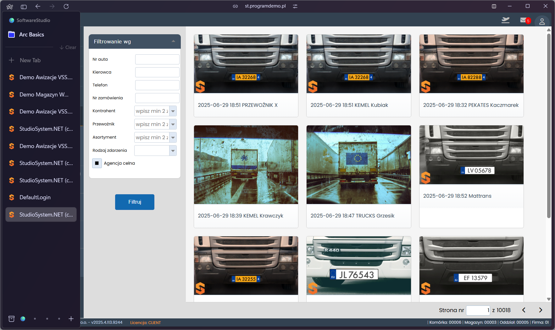Click the airplane landing icon in header
The width and height of the screenshot is (555, 330).
point(505,20)
